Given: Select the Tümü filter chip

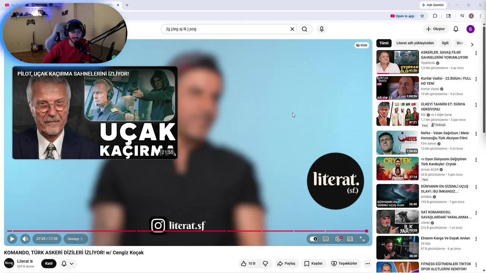Looking at the screenshot, I should tap(384, 43).
